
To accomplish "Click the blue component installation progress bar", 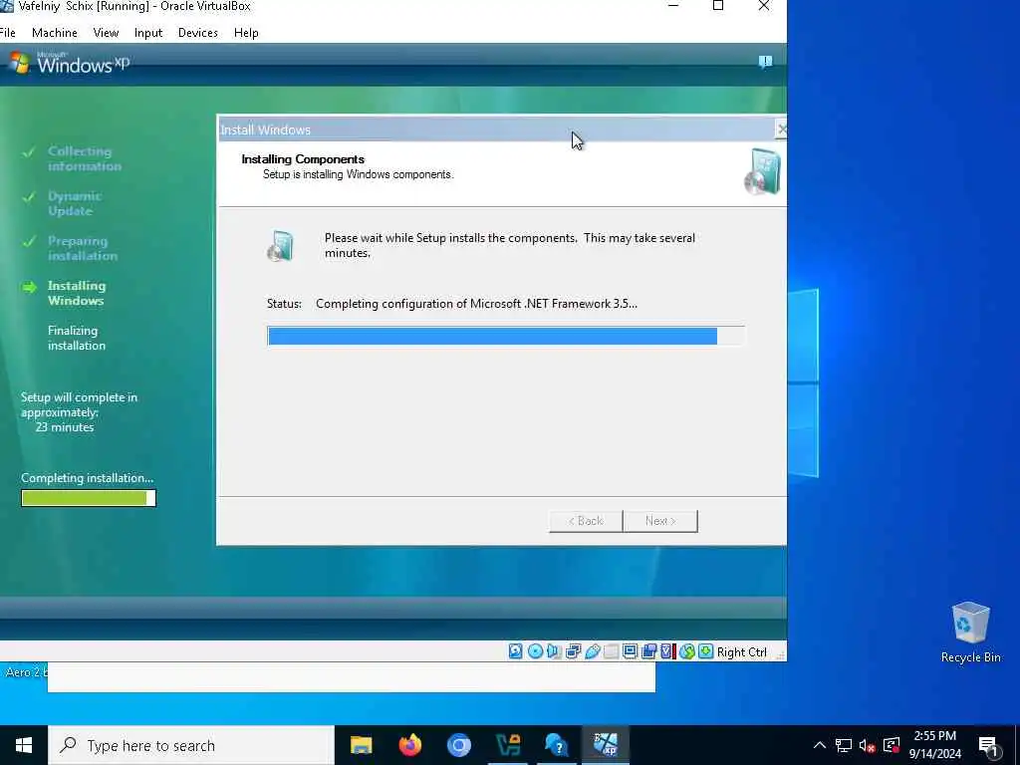I will (505, 336).
